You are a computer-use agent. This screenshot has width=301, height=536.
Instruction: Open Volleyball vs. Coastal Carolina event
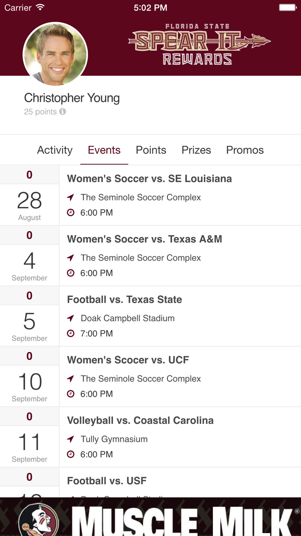tap(140, 421)
